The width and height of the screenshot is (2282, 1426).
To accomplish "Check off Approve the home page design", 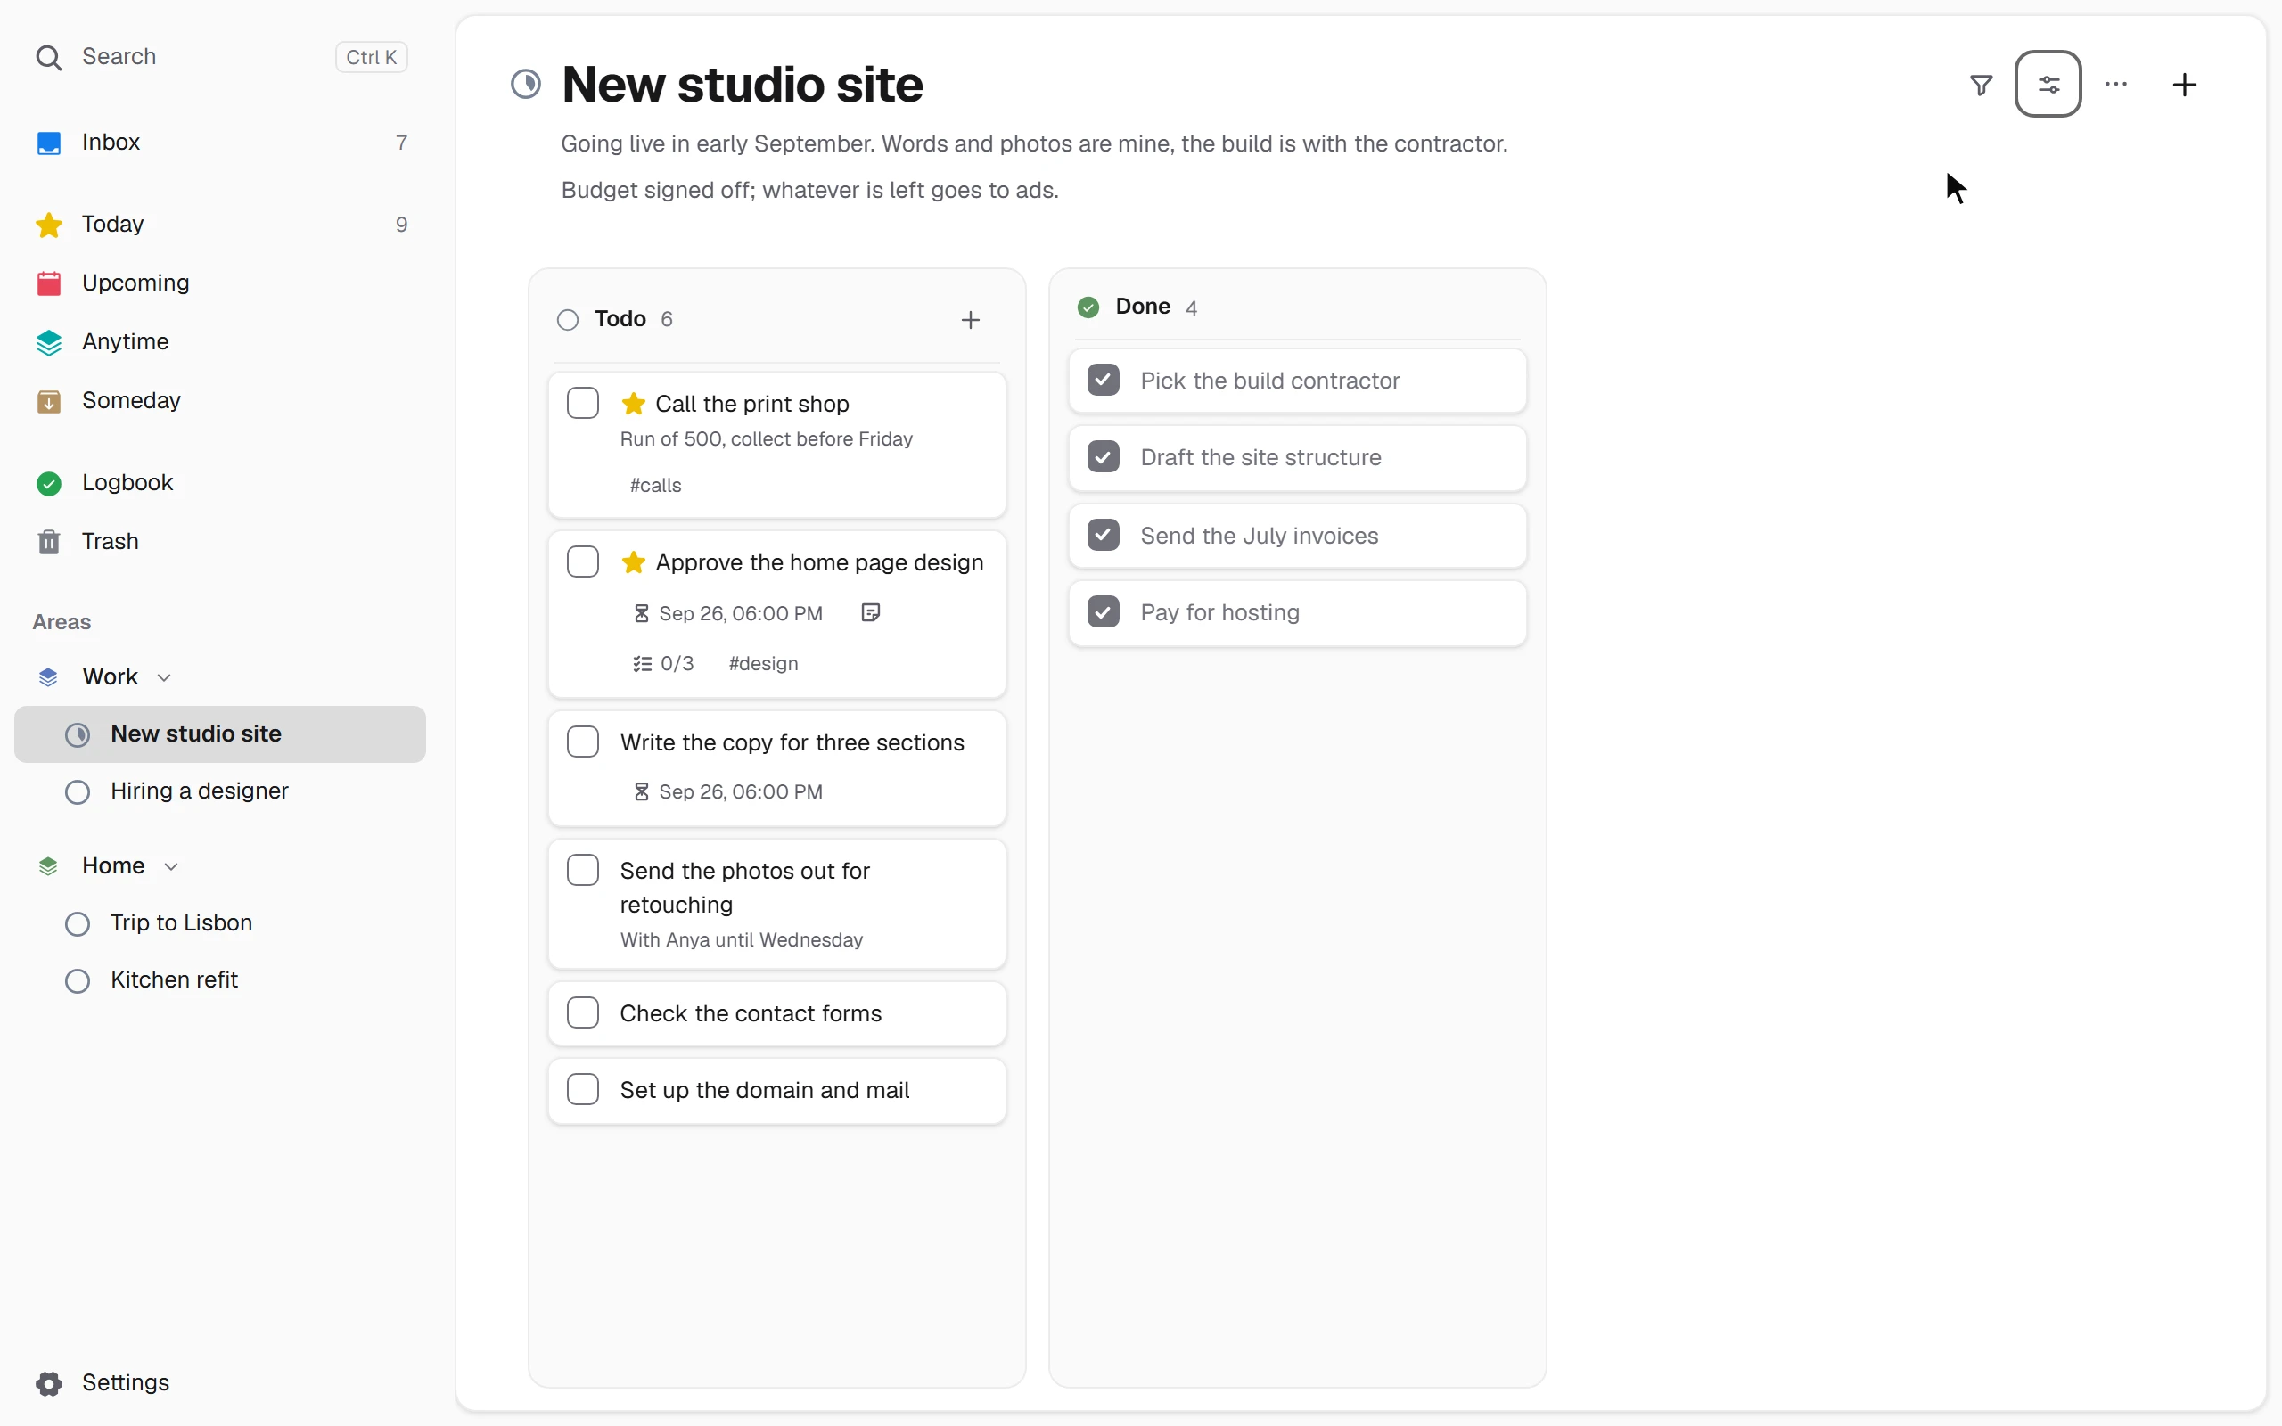I will [x=583, y=562].
